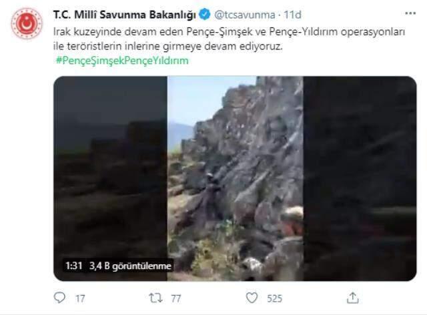Click the retweet arrows icon
Image resolution: width=427 pixels, height=315 pixels.
tap(155, 298)
